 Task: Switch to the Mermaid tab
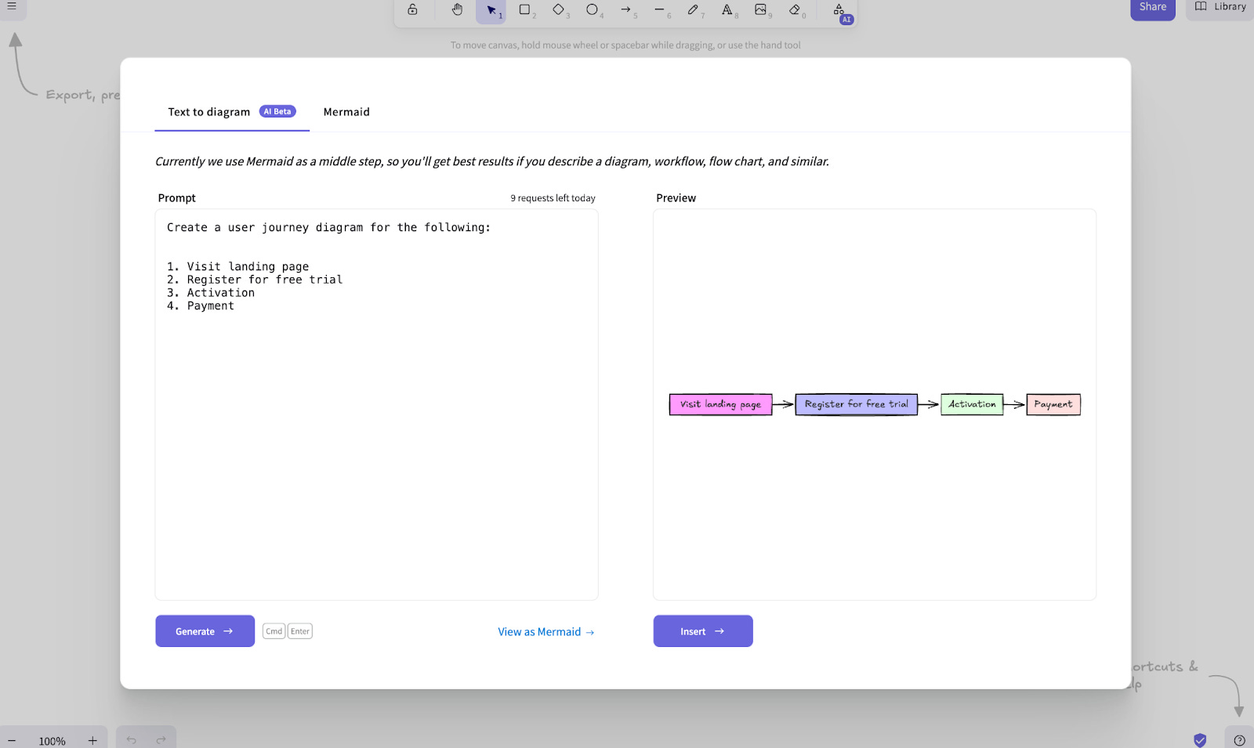coord(346,112)
